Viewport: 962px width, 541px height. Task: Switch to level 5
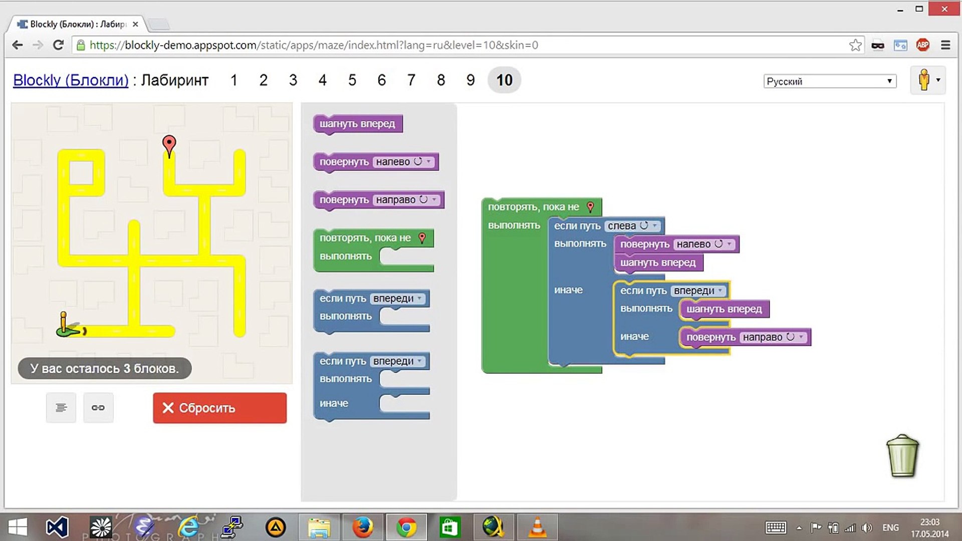(352, 80)
